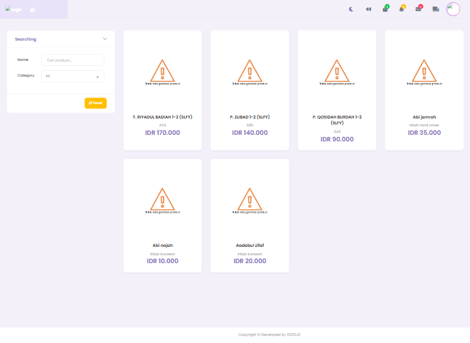Image resolution: width=470 pixels, height=343 pixels.
Task: Open the shopping bag with green badge
Action: [x=385, y=9]
